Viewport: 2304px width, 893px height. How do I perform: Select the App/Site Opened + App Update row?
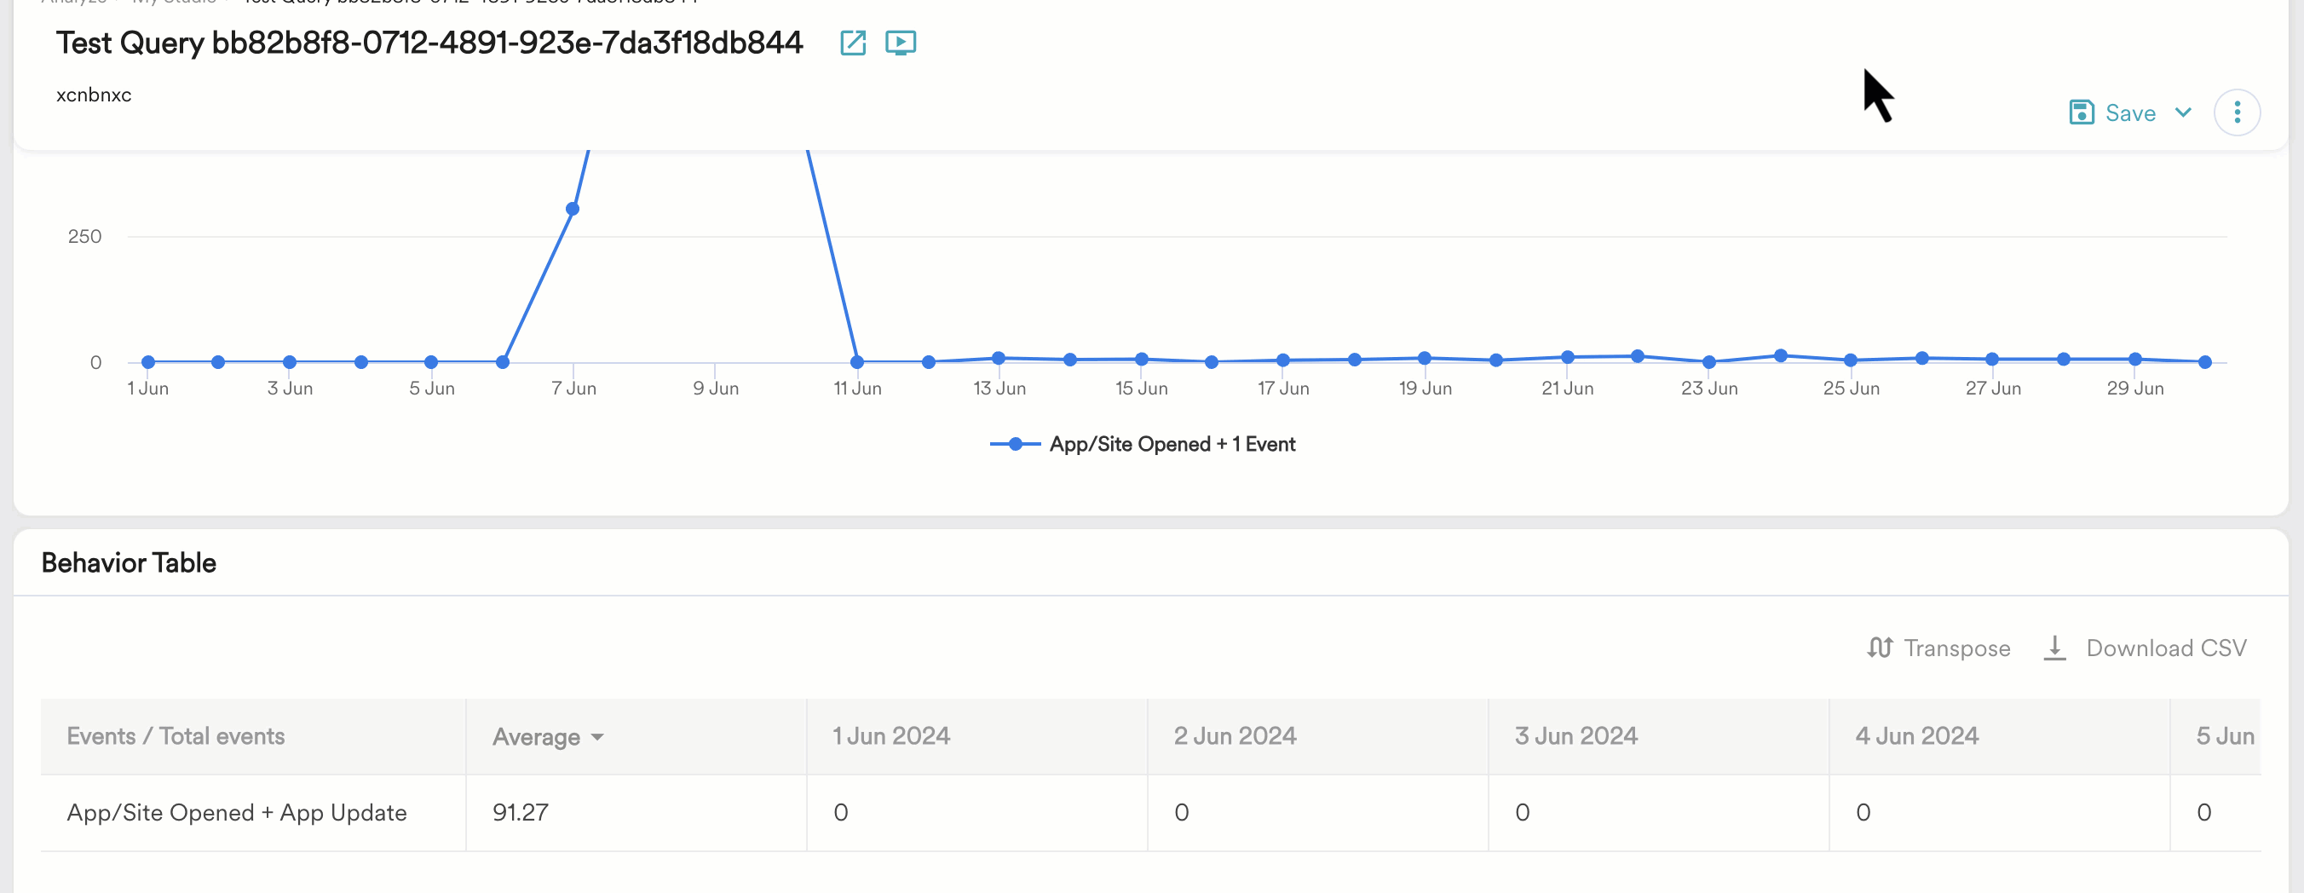[x=236, y=812]
